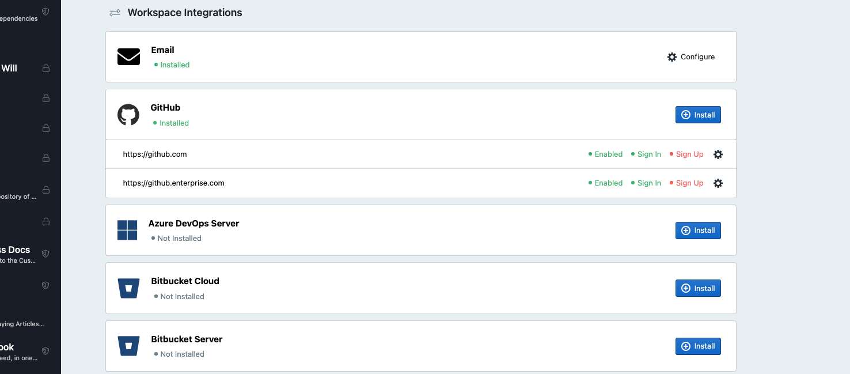Open settings gear for github.com integration

point(718,154)
